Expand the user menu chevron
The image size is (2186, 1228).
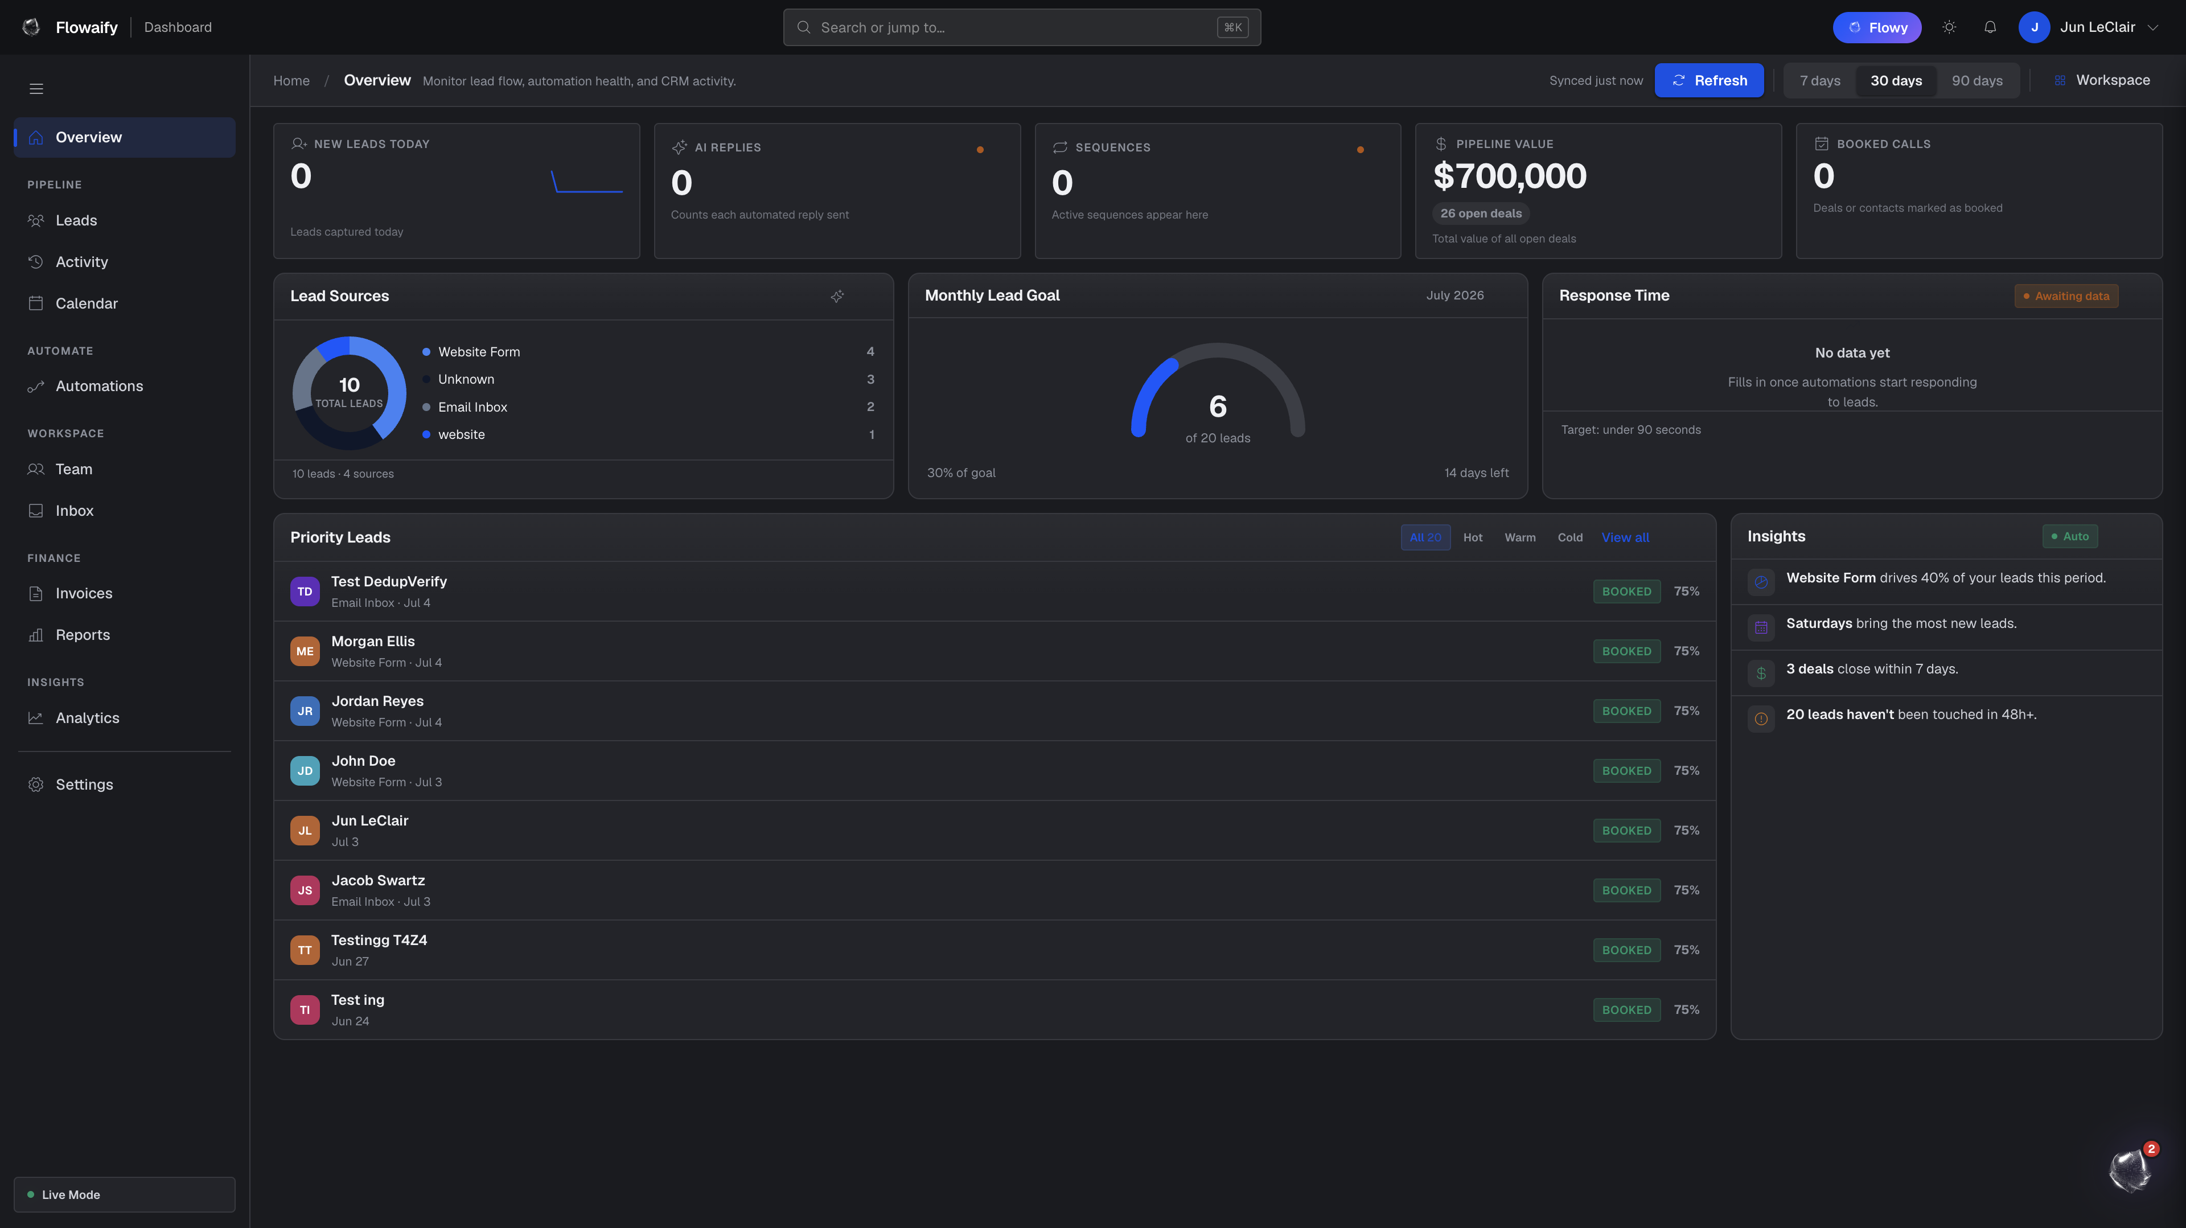click(x=2153, y=27)
